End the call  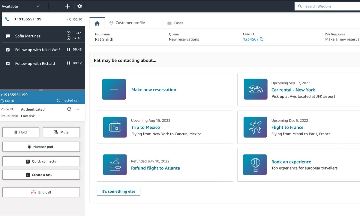(41, 192)
